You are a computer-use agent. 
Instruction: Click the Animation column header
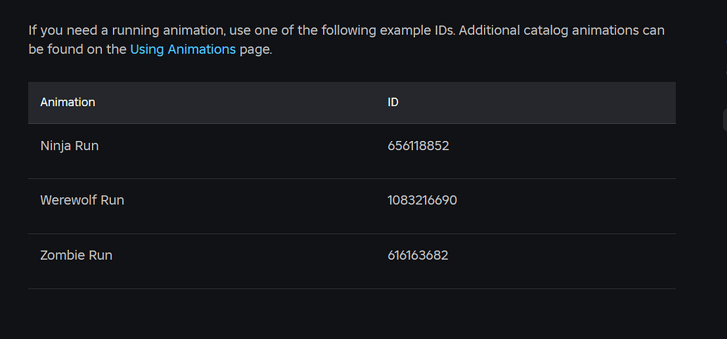coord(67,102)
